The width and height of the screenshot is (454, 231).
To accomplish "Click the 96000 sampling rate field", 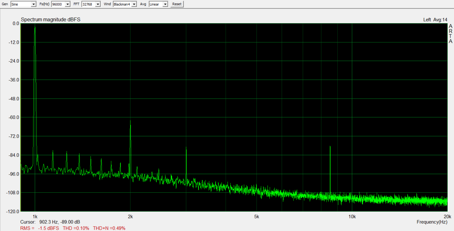I will [x=58, y=4].
